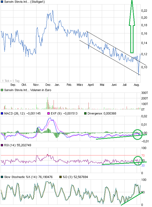Click the 'Slow Stochastic %K (14): 76,190476' label
The image size is (152, 207).
click(28, 177)
